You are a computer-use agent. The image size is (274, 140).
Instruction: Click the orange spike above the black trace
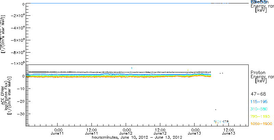point(188,70)
